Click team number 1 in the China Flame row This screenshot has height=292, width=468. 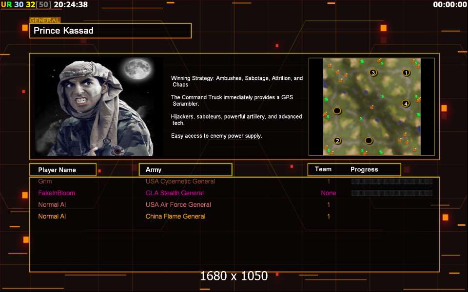(x=329, y=216)
